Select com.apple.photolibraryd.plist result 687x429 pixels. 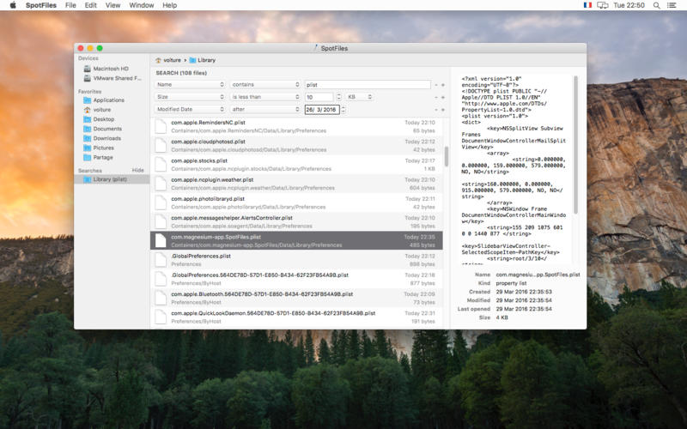[x=296, y=202]
